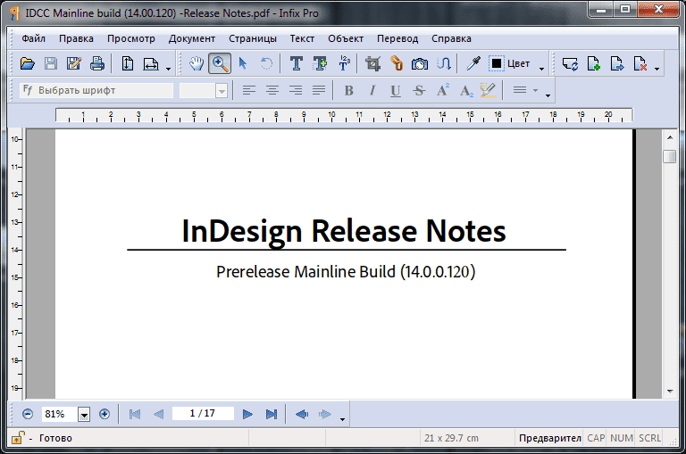Jump to the last page
Screen dimensions: 686x454
pyautogui.click(x=272, y=414)
